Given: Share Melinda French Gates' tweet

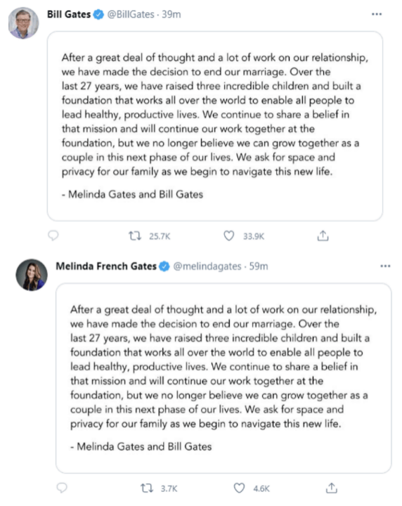Looking at the screenshot, I should click(331, 488).
